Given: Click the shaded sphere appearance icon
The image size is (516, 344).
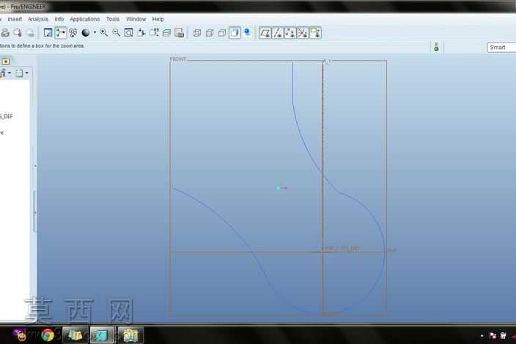Looking at the screenshot, I should (86, 32).
